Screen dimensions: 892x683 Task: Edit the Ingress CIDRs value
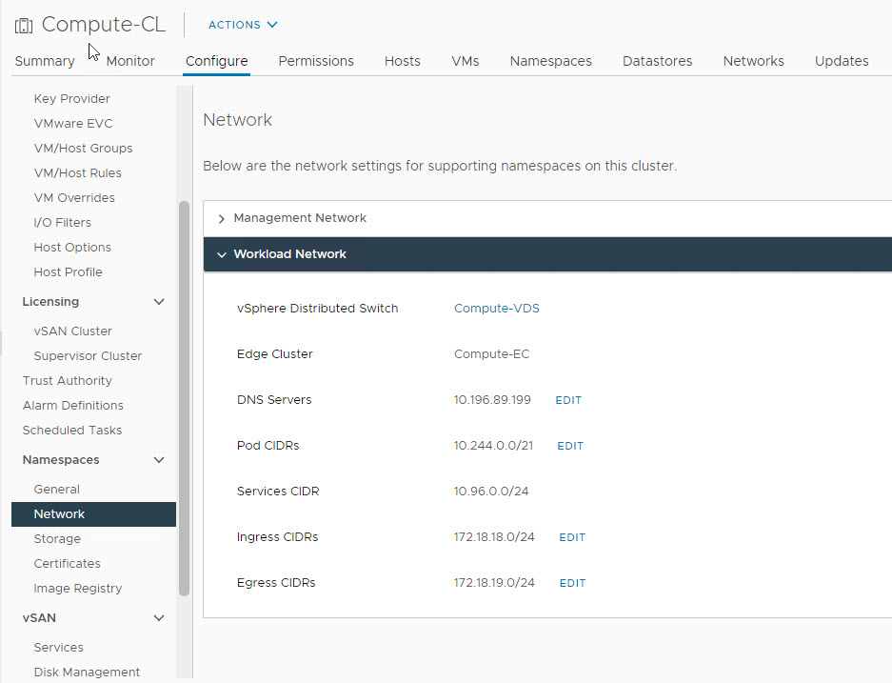572,537
